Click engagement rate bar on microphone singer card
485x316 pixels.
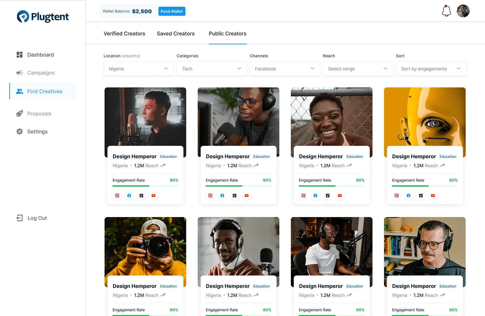coord(145,186)
